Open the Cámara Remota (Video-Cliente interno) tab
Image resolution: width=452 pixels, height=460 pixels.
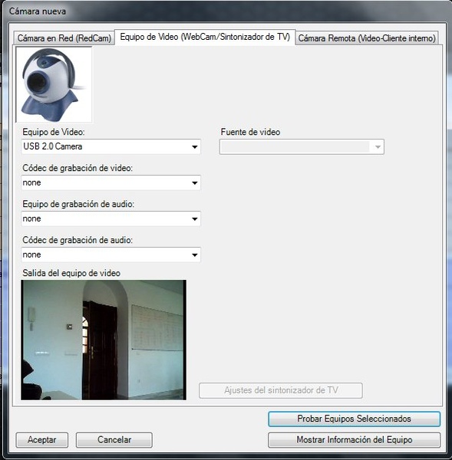[x=367, y=38]
